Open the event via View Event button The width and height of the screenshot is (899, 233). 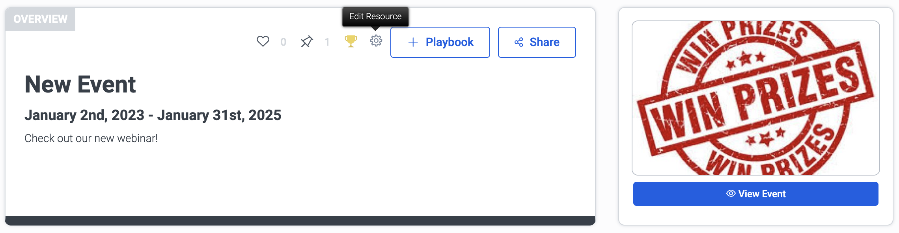755,194
